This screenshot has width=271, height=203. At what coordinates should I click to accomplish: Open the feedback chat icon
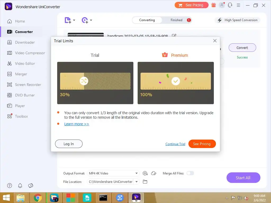tap(31, 186)
